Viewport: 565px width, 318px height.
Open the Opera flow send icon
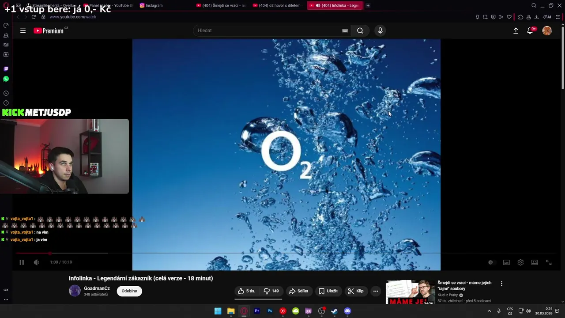[501, 17]
